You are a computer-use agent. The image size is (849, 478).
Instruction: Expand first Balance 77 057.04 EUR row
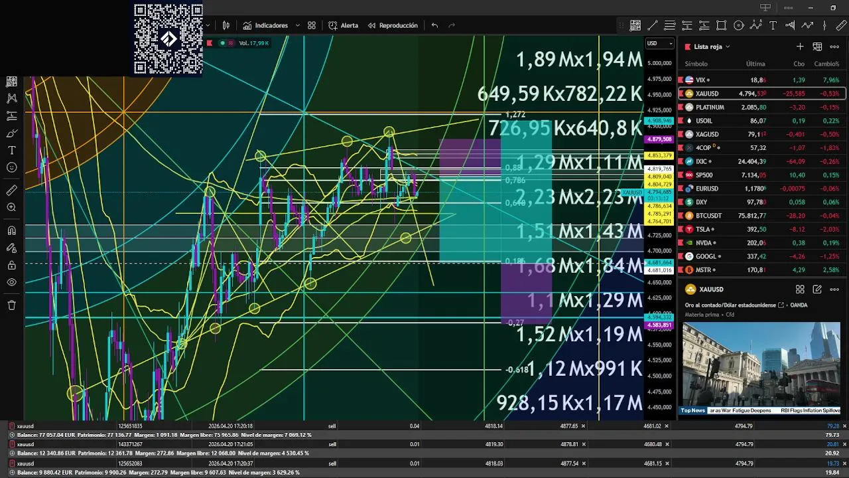[12, 435]
